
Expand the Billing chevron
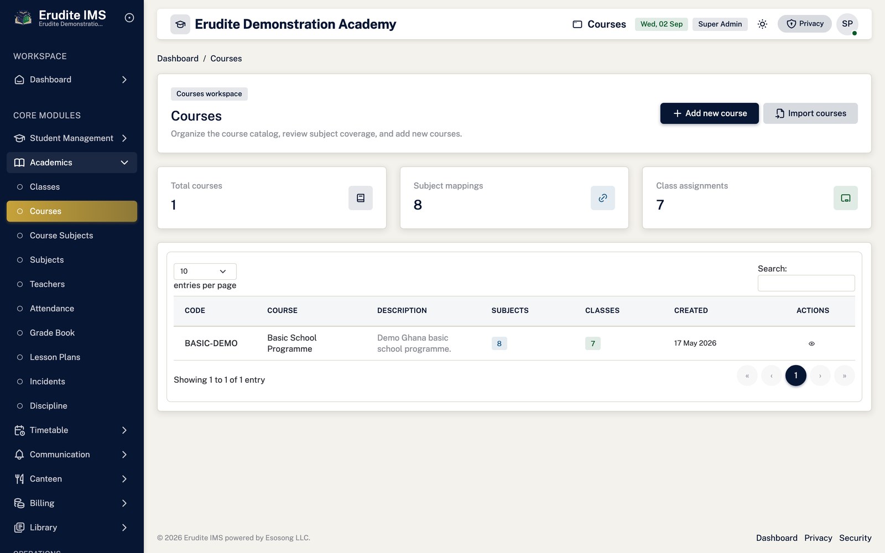124,503
